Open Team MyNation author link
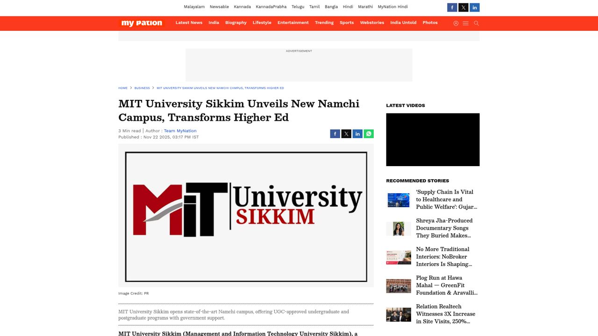The width and height of the screenshot is (598, 336). pyautogui.click(x=180, y=131)
